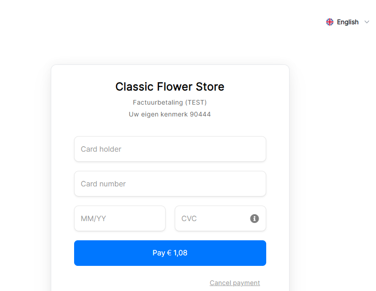Click the UK flag icon
This screenshot has height=291, width=376.
point(330,22)
